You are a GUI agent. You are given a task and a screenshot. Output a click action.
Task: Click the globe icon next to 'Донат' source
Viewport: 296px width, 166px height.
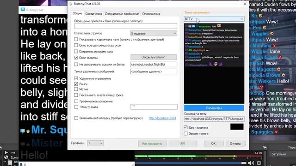(x=6, y=157)
